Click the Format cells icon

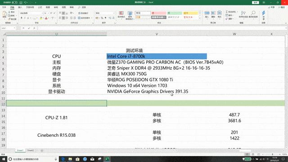220,13
